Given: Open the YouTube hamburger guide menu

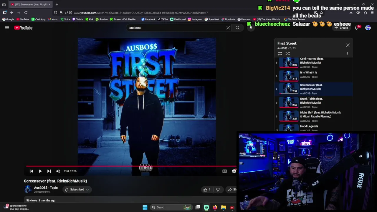Looking at the screenshot, I should pyautogui.click(x=7, y=28).
